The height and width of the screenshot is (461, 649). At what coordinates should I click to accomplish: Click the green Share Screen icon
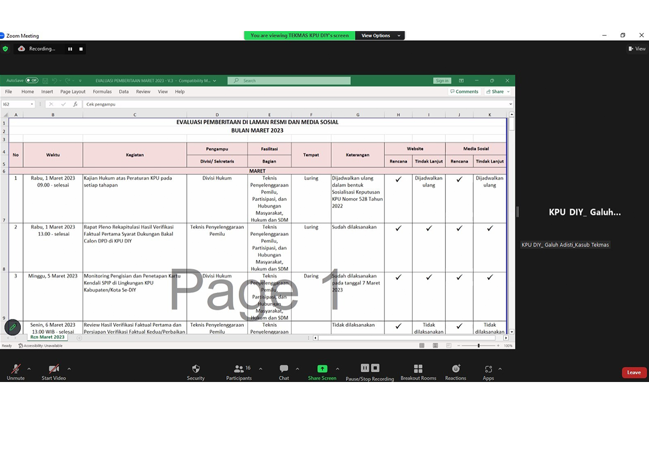click(322, 368)
